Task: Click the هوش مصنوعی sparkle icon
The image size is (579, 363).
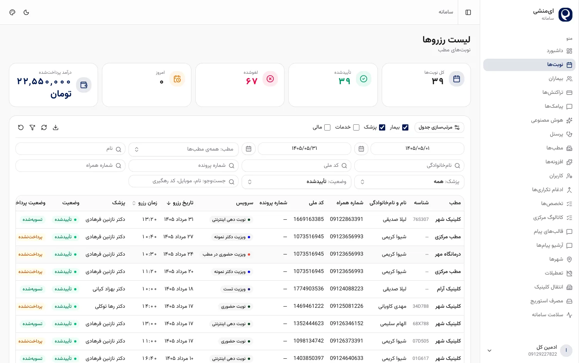Action: click(x=569, y=120)
